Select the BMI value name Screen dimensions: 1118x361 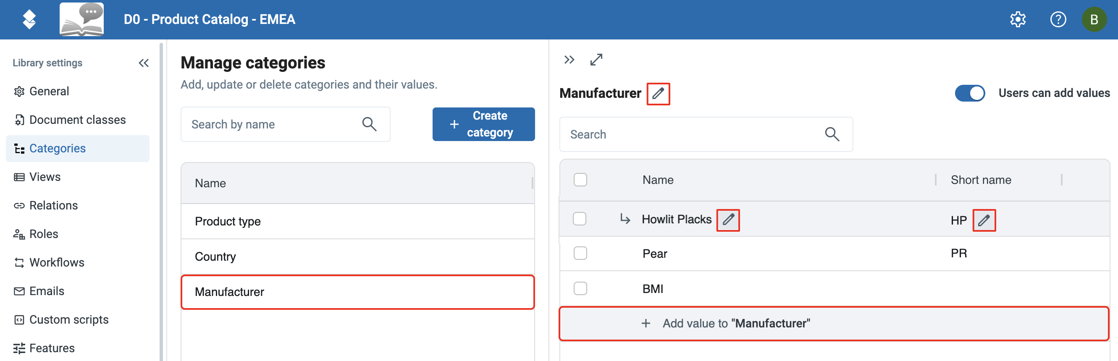(x=653, y=289)
